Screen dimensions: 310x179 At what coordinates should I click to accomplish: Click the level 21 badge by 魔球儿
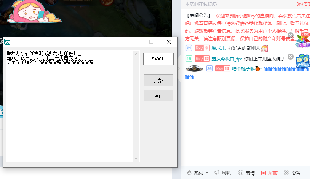tap(189, 48)
